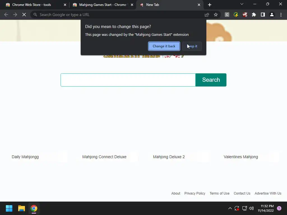Viewport: 287px width, 215px height.
Task: Open the Extensions puzzle menu
Action: [254, 15]
